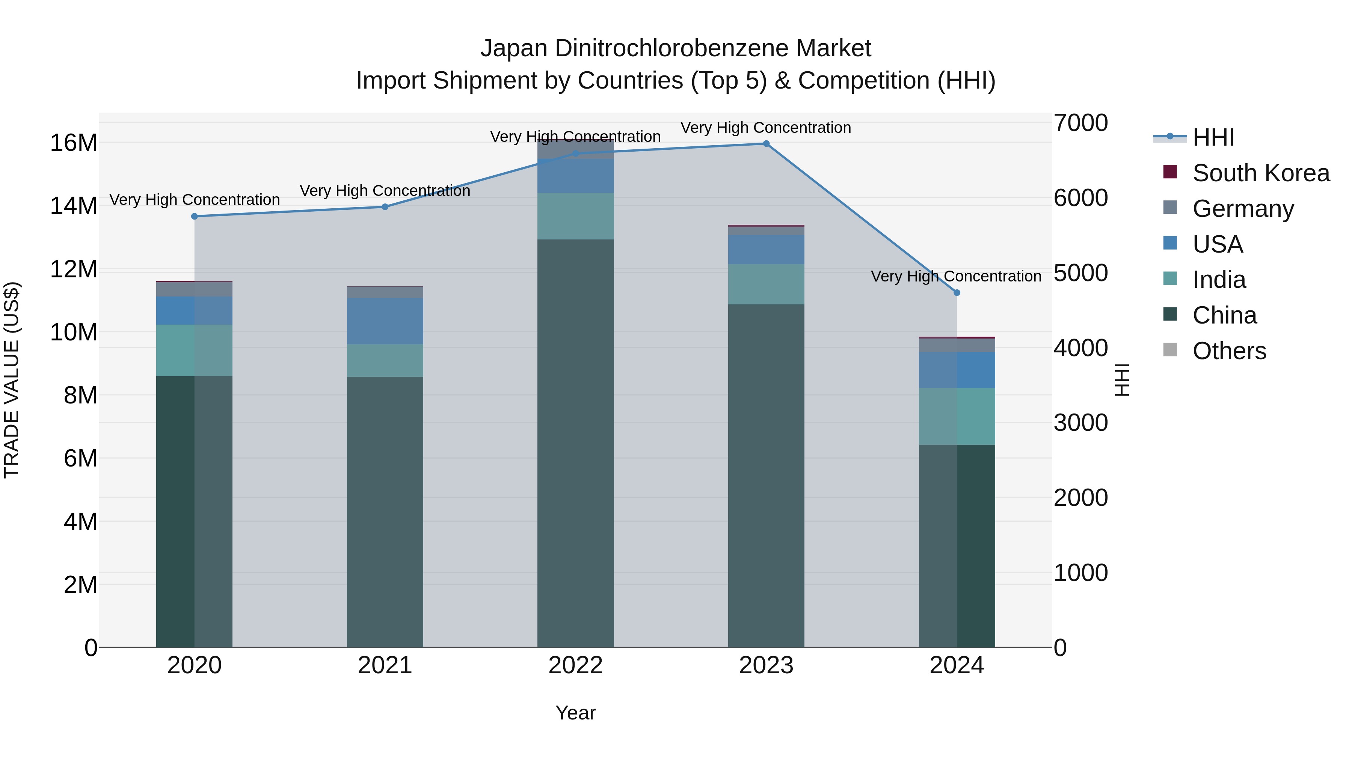Click the Very High Concentration label above 2023

click(x=766, y=128)
